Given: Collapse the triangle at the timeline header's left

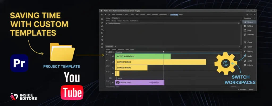Looking at the screenshot, I should 106,52.
